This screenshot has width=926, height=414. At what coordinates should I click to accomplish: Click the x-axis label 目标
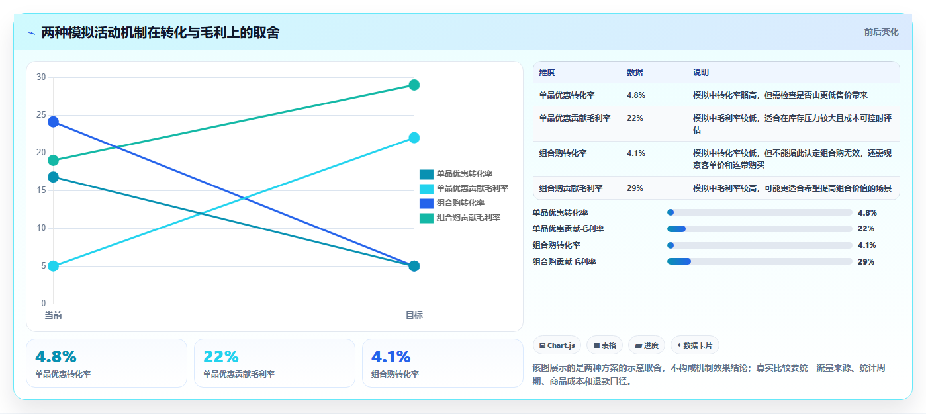click(414, 315)
